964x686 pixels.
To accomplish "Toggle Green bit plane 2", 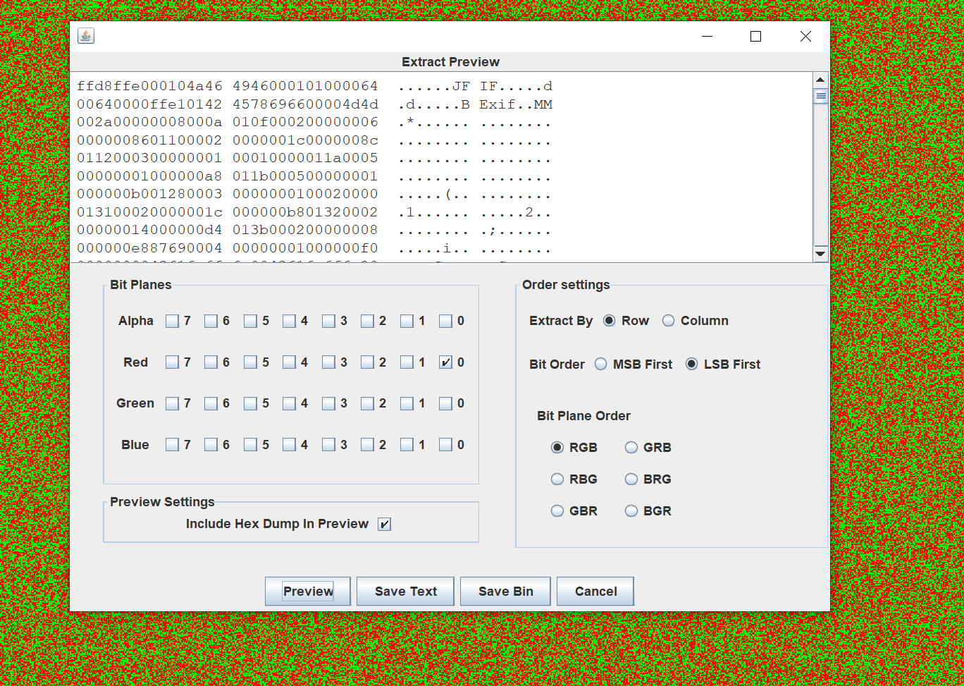I will point(367,404).
